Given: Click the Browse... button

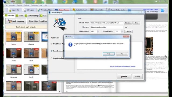Looking at the screenshot, I should pyautogui.click(x=128, y=23).
